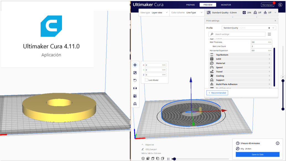Click the support Off indicator in header
The image size is (286, 161).
click(x=257, y=12)
